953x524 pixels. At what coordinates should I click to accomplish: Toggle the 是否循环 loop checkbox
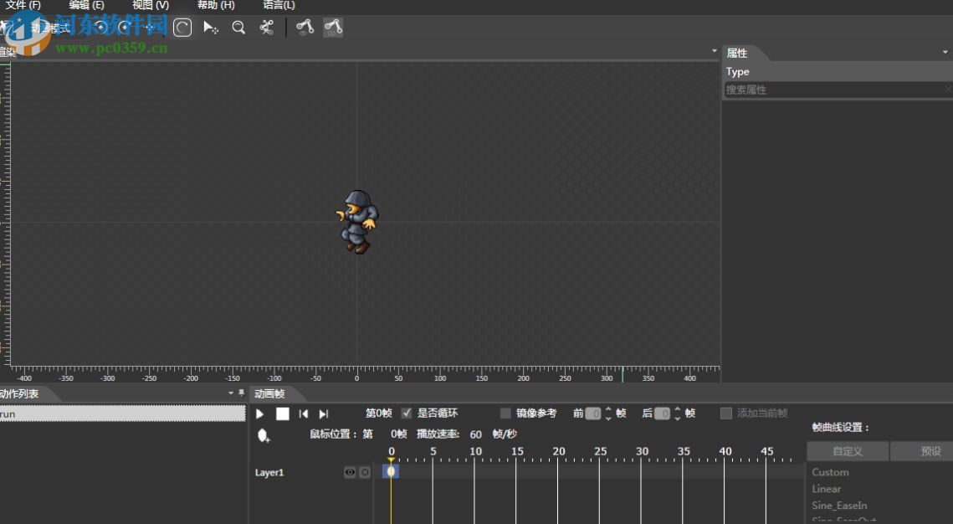407,414
